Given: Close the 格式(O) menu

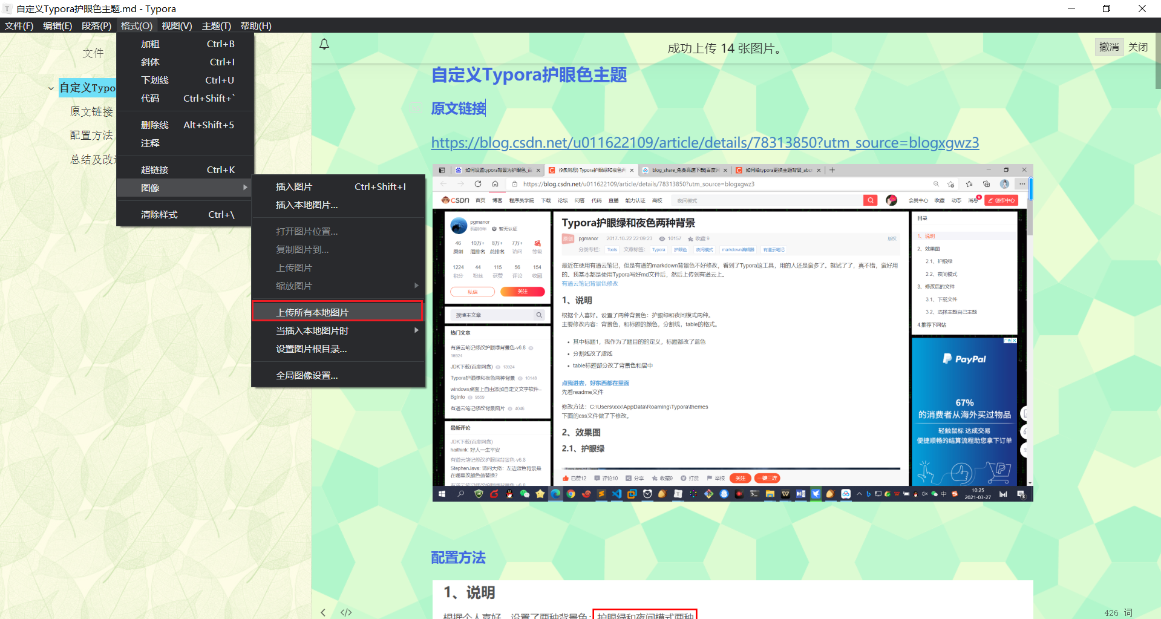Looking at the screenshot, I should click(136, 26).
